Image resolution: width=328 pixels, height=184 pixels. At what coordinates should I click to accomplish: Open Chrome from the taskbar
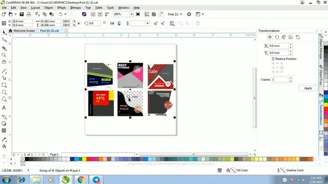(81, 179)
